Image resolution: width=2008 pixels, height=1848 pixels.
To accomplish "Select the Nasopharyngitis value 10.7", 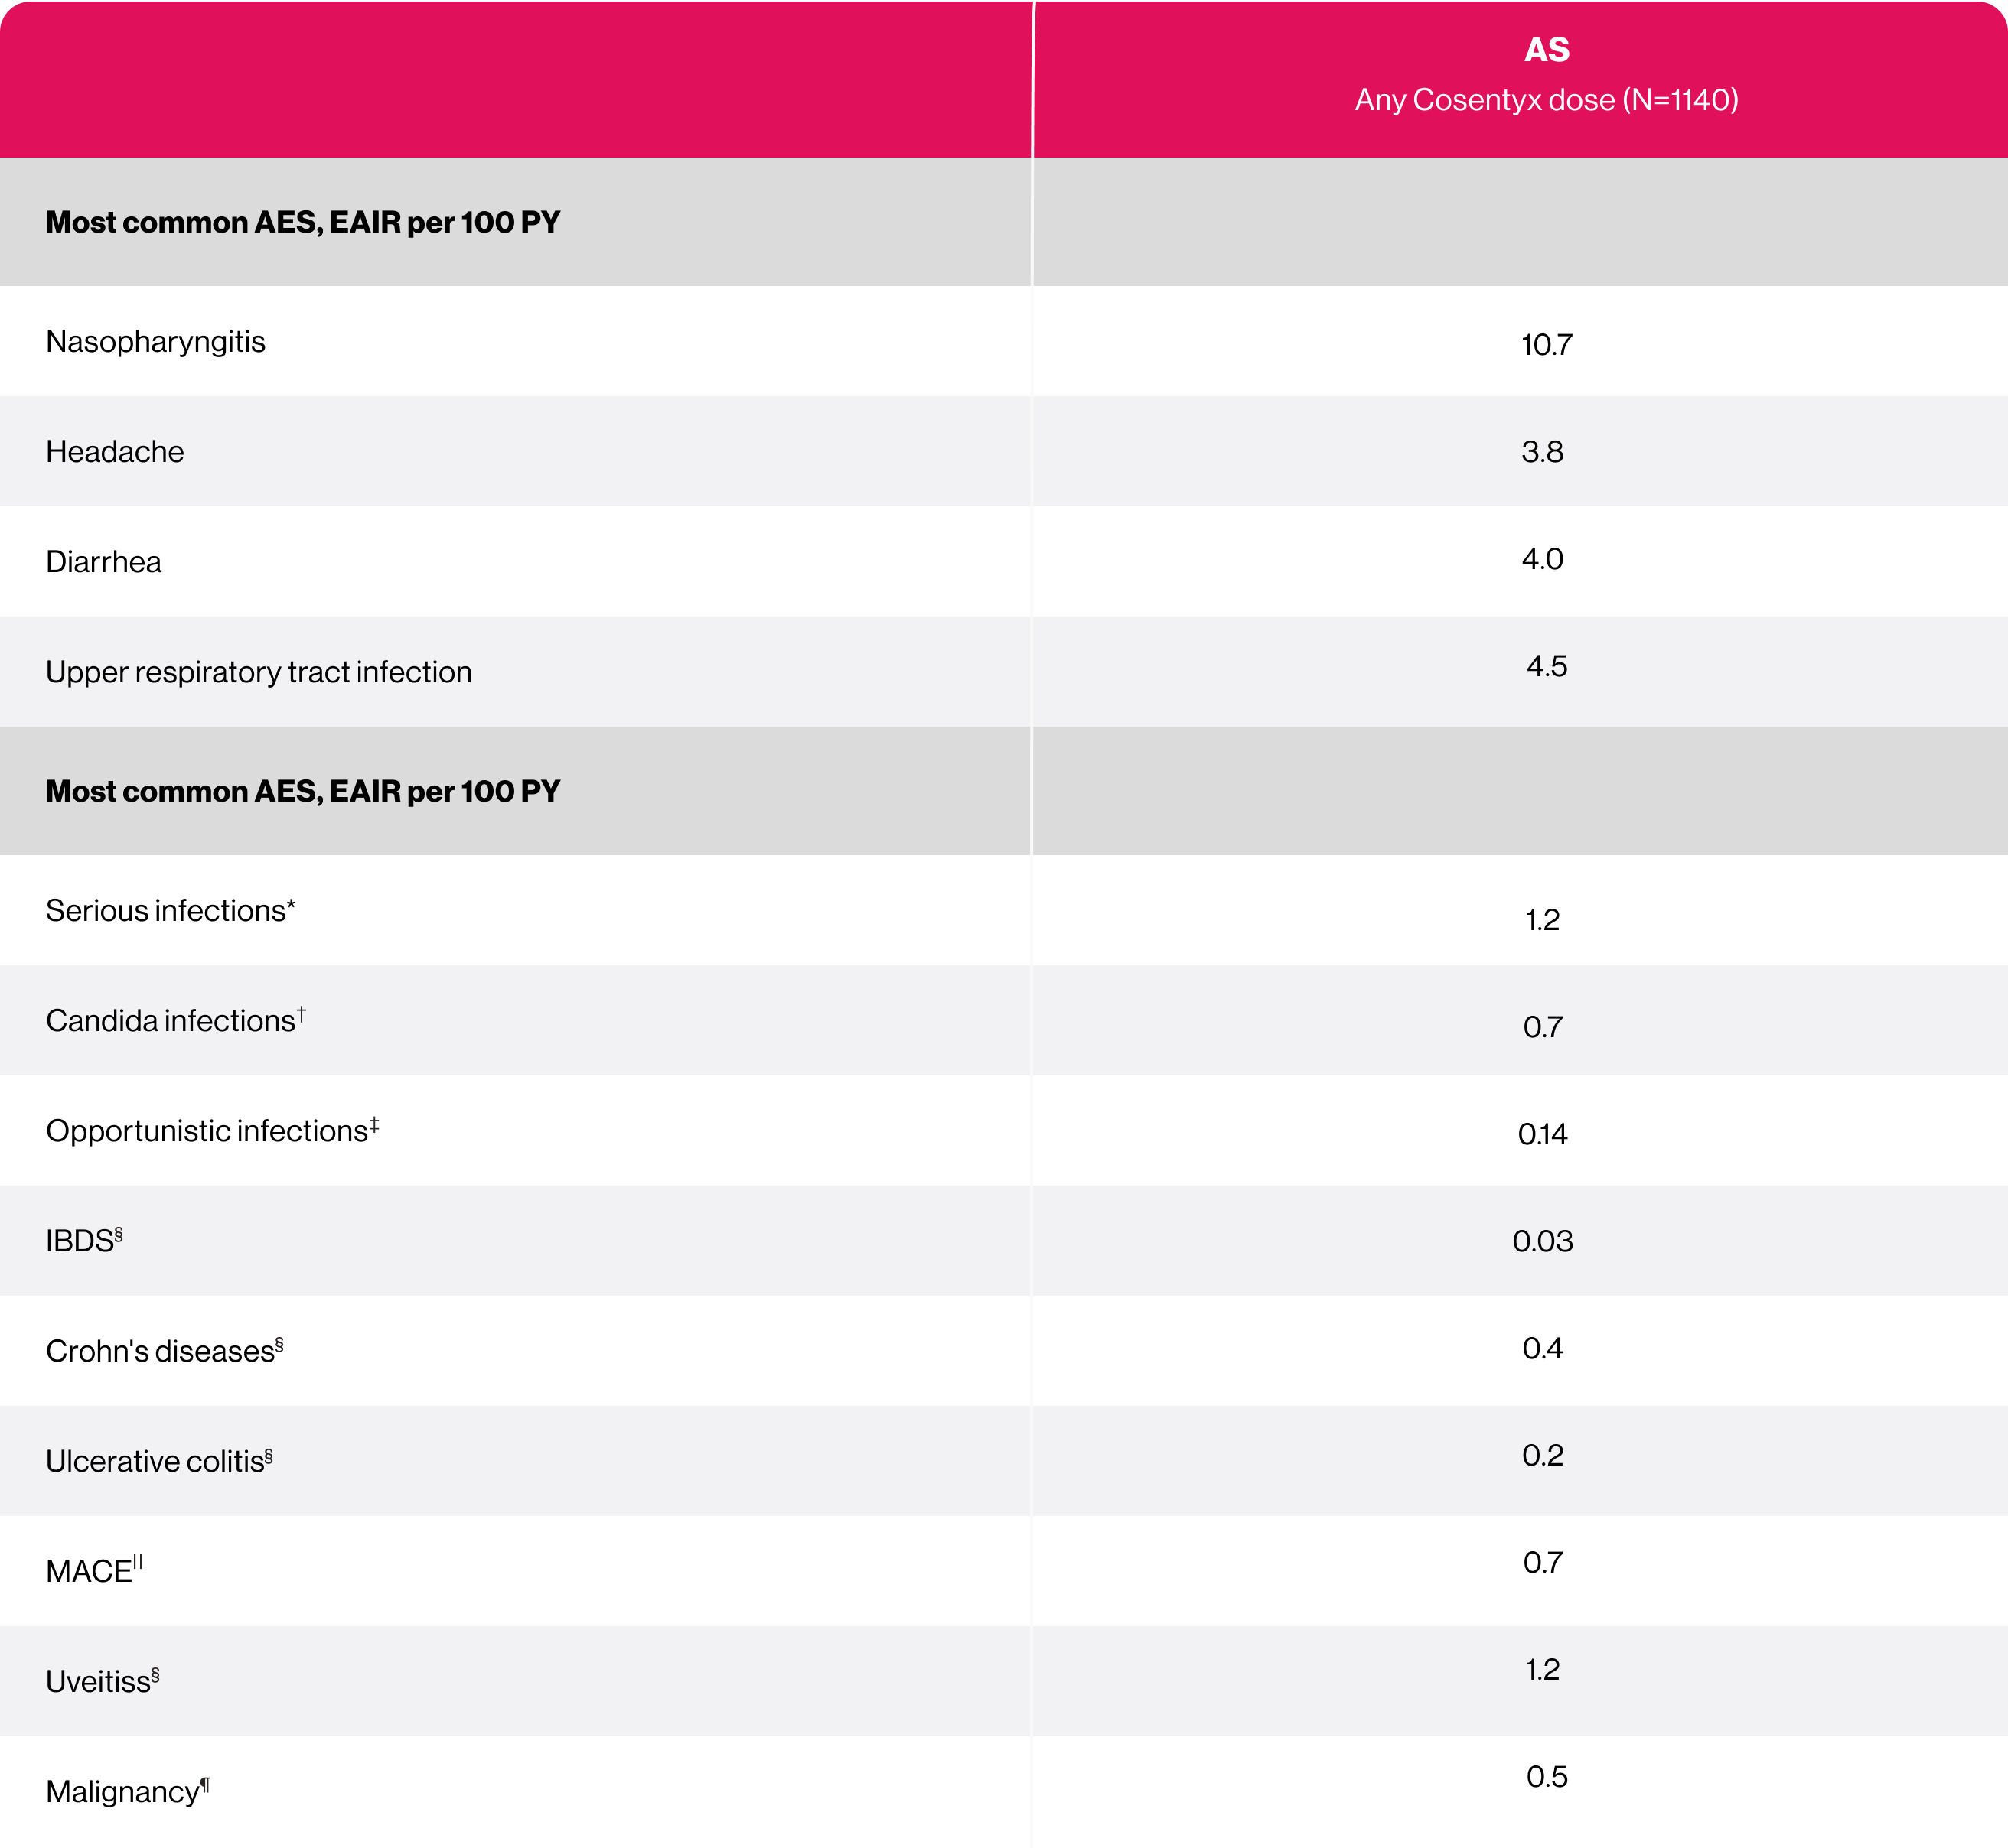I will click(1546, 345).
